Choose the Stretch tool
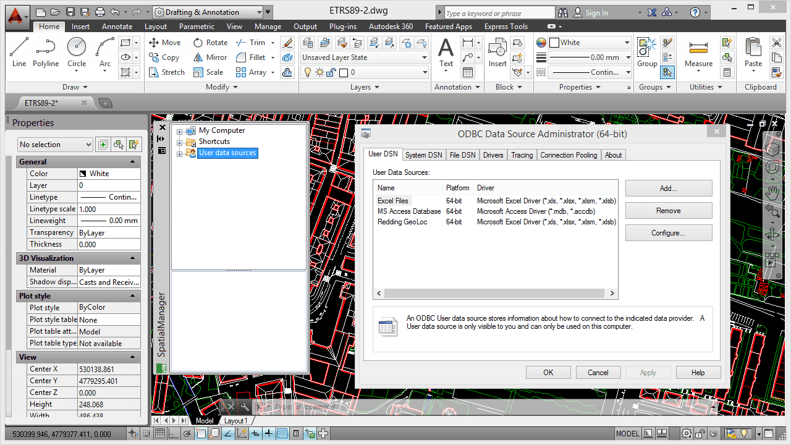791x445 pixels. 167,72
